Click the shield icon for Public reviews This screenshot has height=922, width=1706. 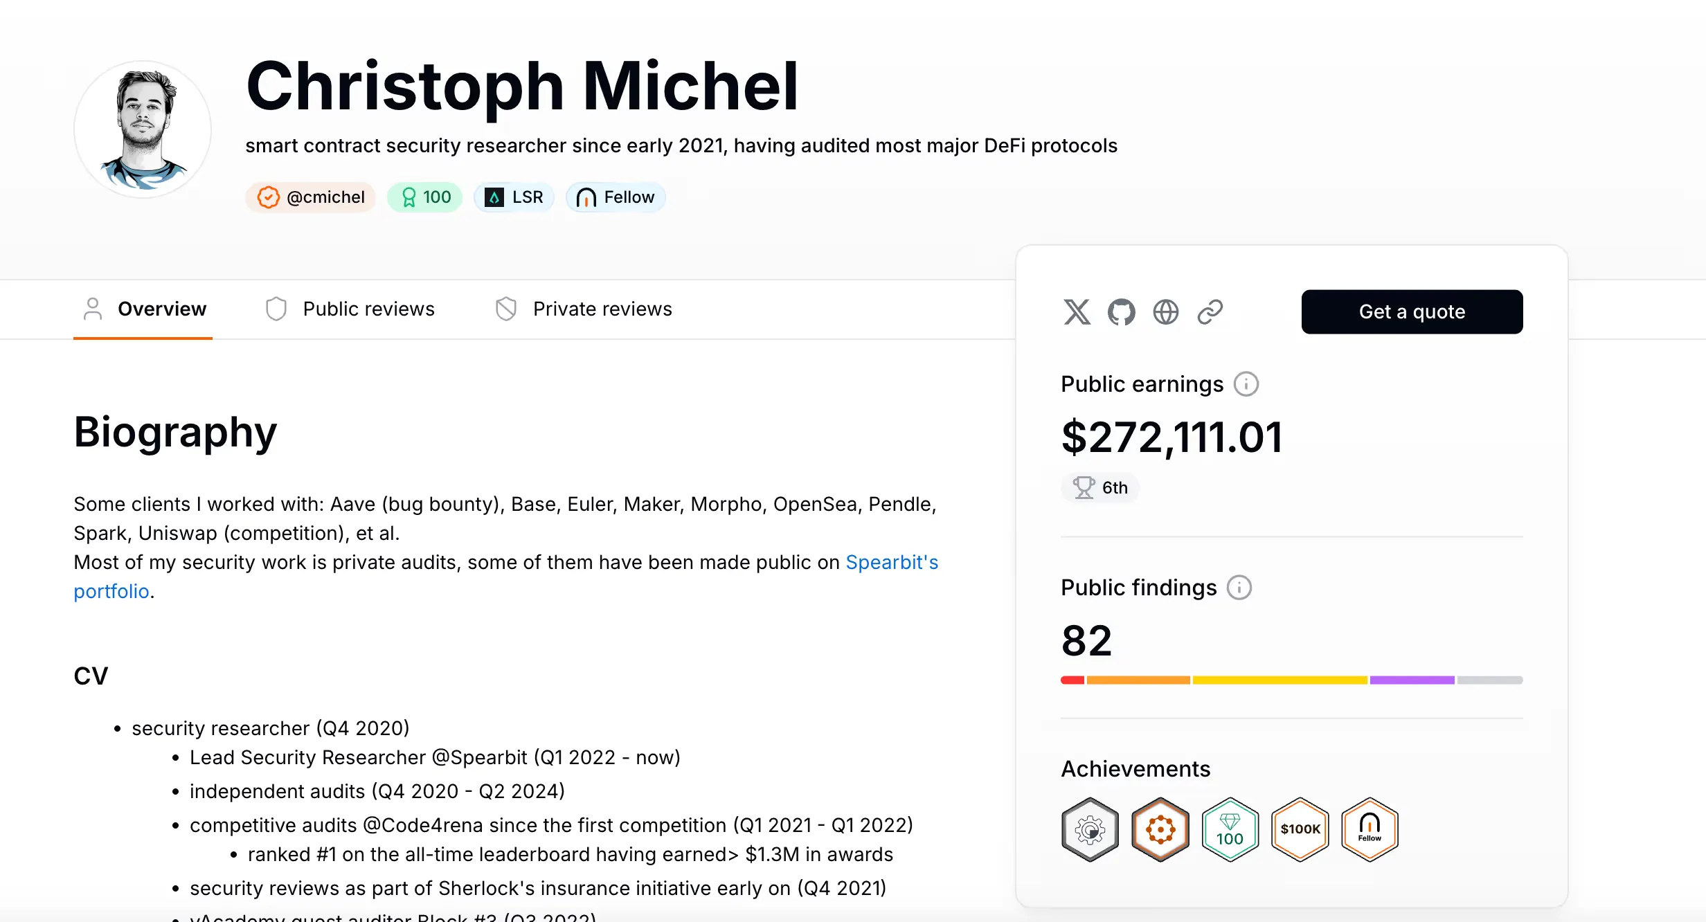click(276, 309)
